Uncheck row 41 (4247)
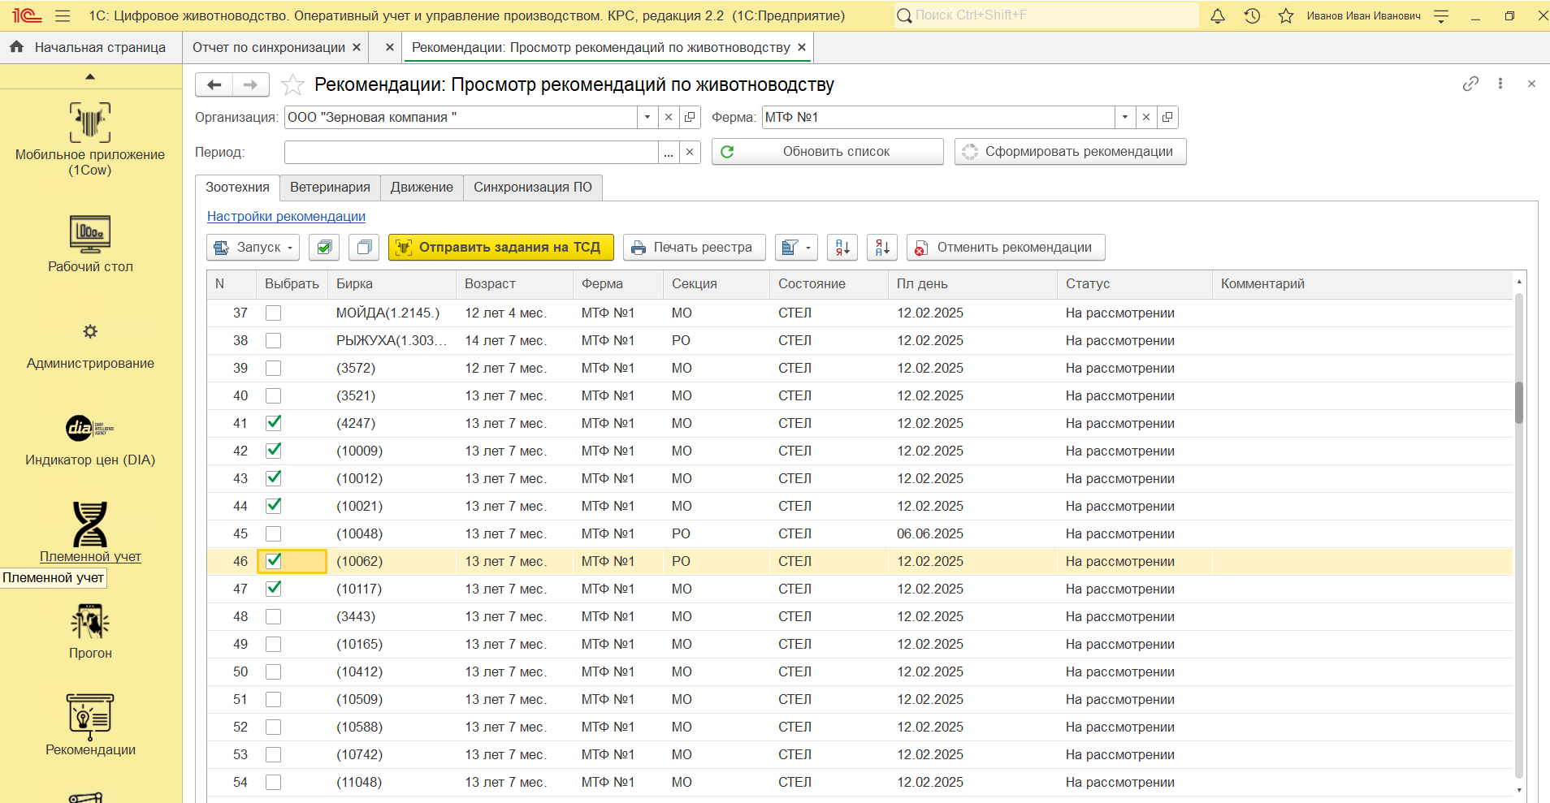Screen dimensions: 1550x803 pos(274,423)
